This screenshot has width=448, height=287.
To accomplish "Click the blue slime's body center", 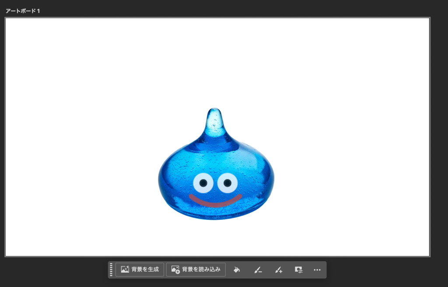I will 216,166.
